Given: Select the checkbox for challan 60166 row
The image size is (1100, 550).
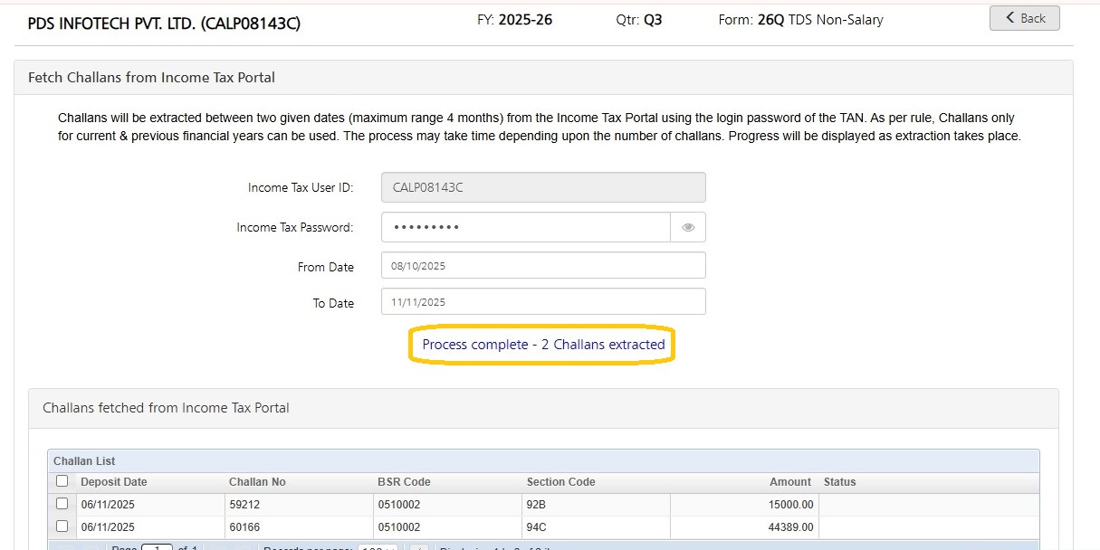Looking at the screenshot, I should [62, 526].
